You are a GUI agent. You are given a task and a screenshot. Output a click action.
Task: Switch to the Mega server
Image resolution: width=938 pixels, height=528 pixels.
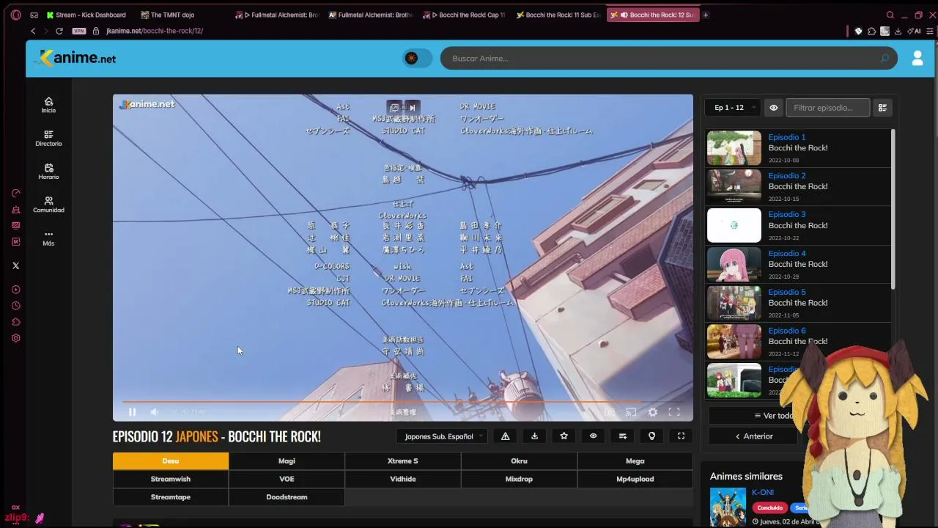pos(635,461)
